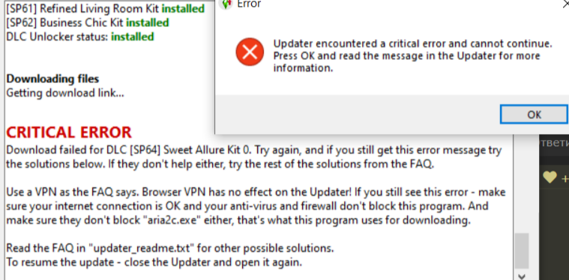Click the red CRITICAL ERROR heading
569x280 pixels.
click(x=69, y=133)
